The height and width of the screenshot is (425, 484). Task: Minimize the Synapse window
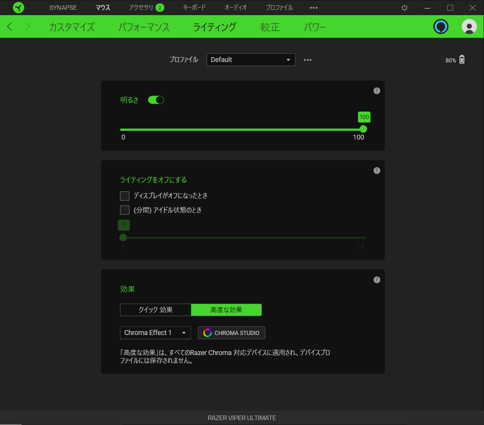click(427, 8)
